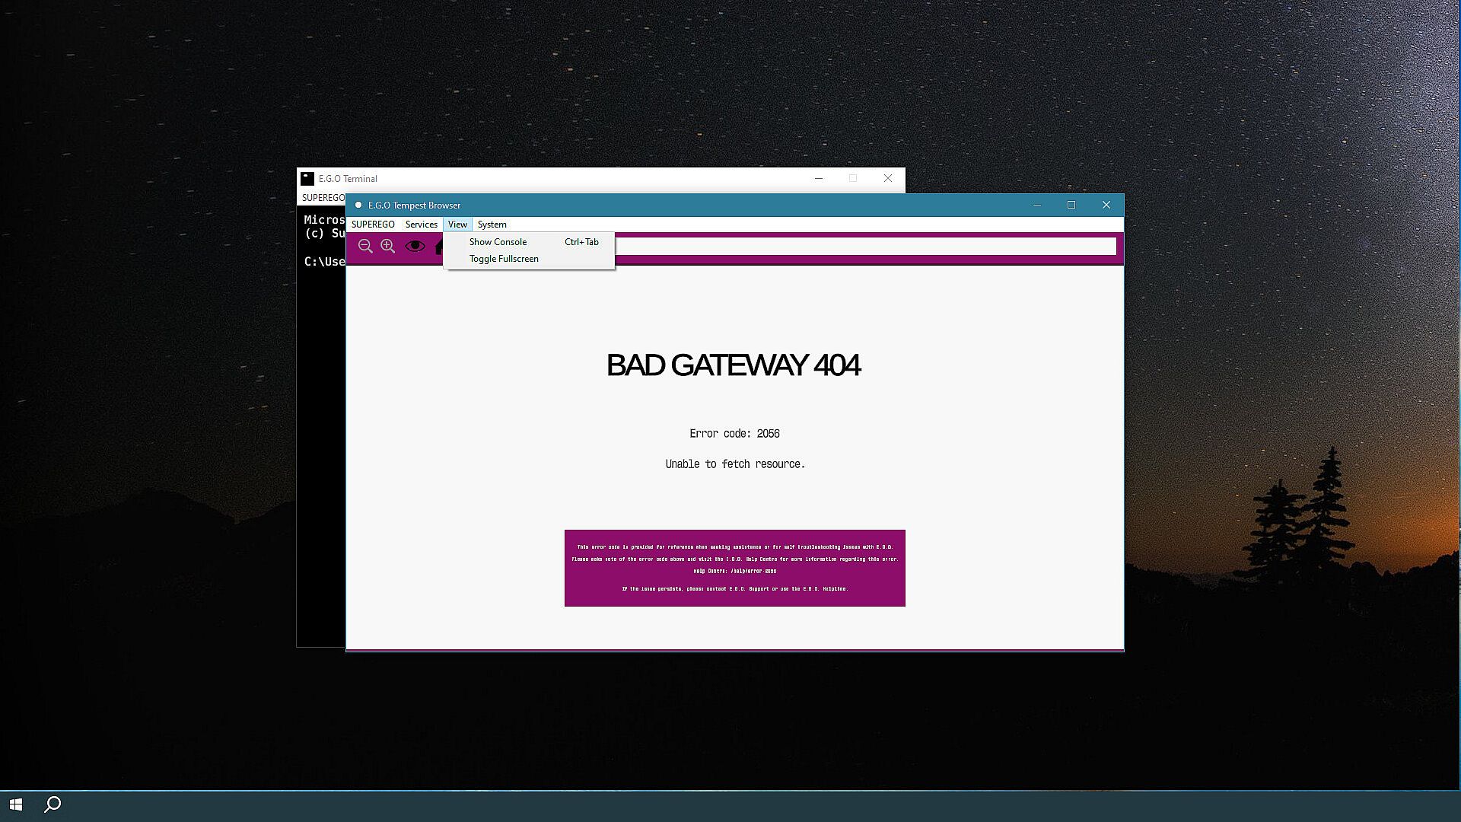Open the Windows Start menu
The width and height of the screenshot is (1461, 822).
(16, 804)
